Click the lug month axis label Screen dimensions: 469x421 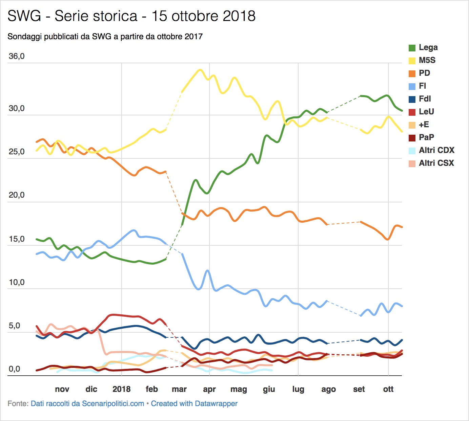click(x=298, y=390)
